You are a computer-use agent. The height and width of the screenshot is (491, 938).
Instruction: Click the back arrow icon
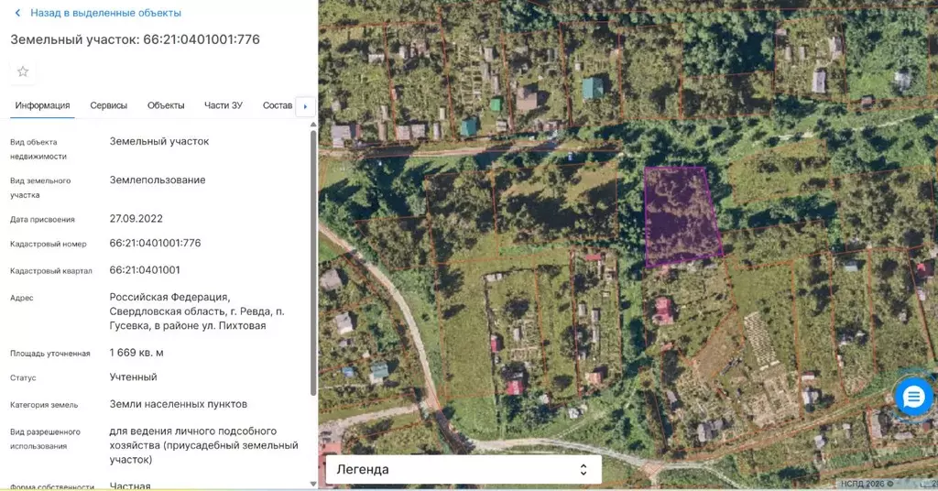(x=17, y=13)
